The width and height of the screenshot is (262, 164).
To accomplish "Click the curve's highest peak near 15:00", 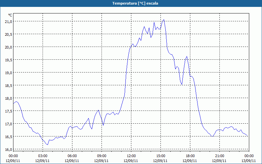I will 164,20.
